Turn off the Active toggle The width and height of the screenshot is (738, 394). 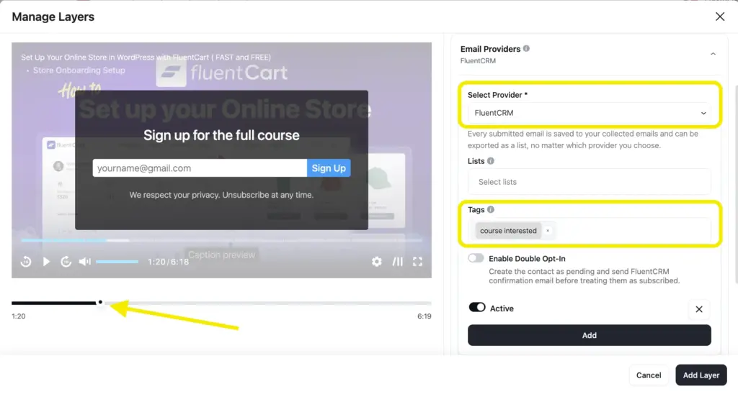click(477, 307)
